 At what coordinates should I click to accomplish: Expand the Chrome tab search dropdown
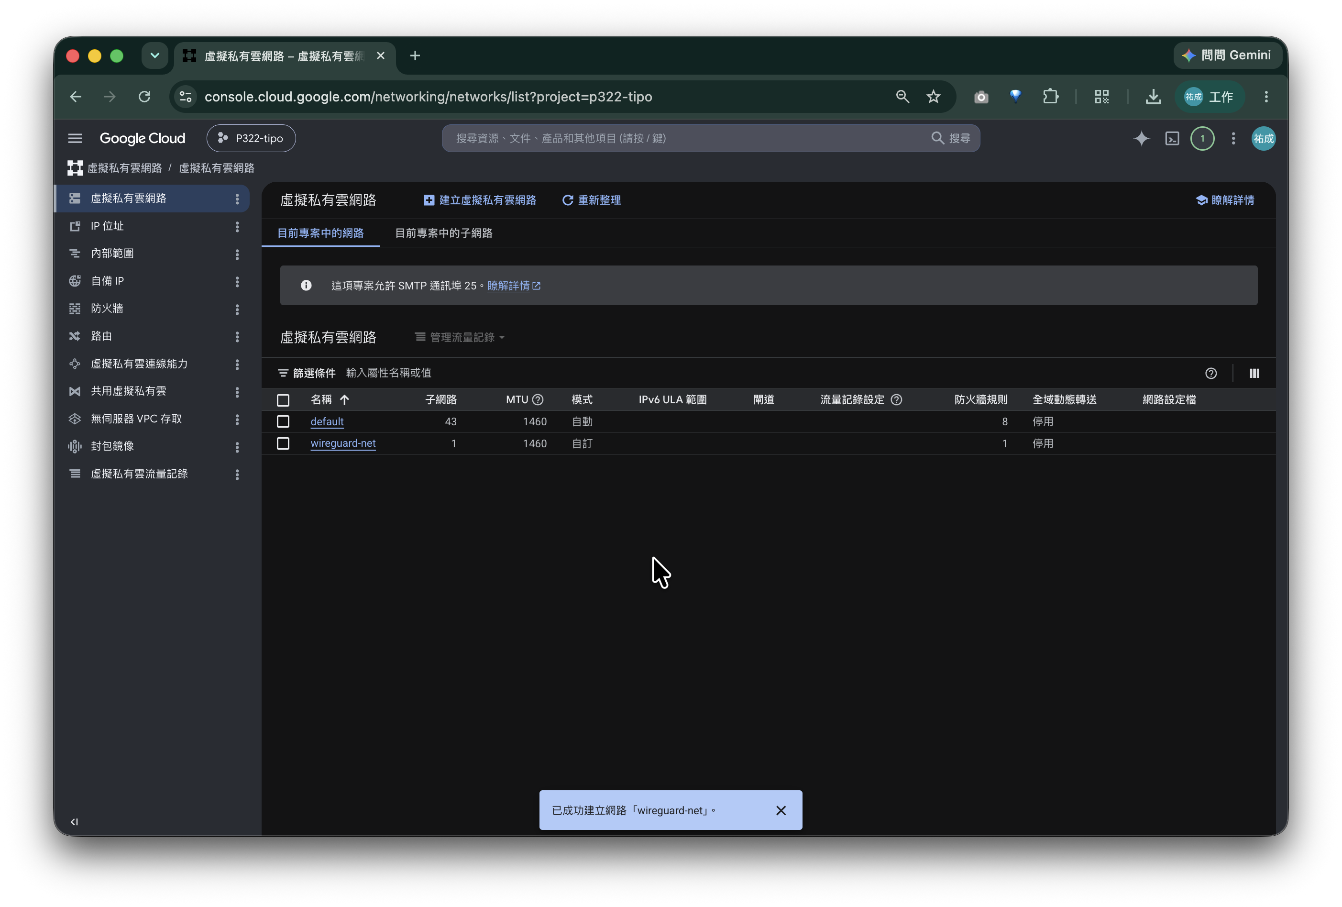point(155,55)
